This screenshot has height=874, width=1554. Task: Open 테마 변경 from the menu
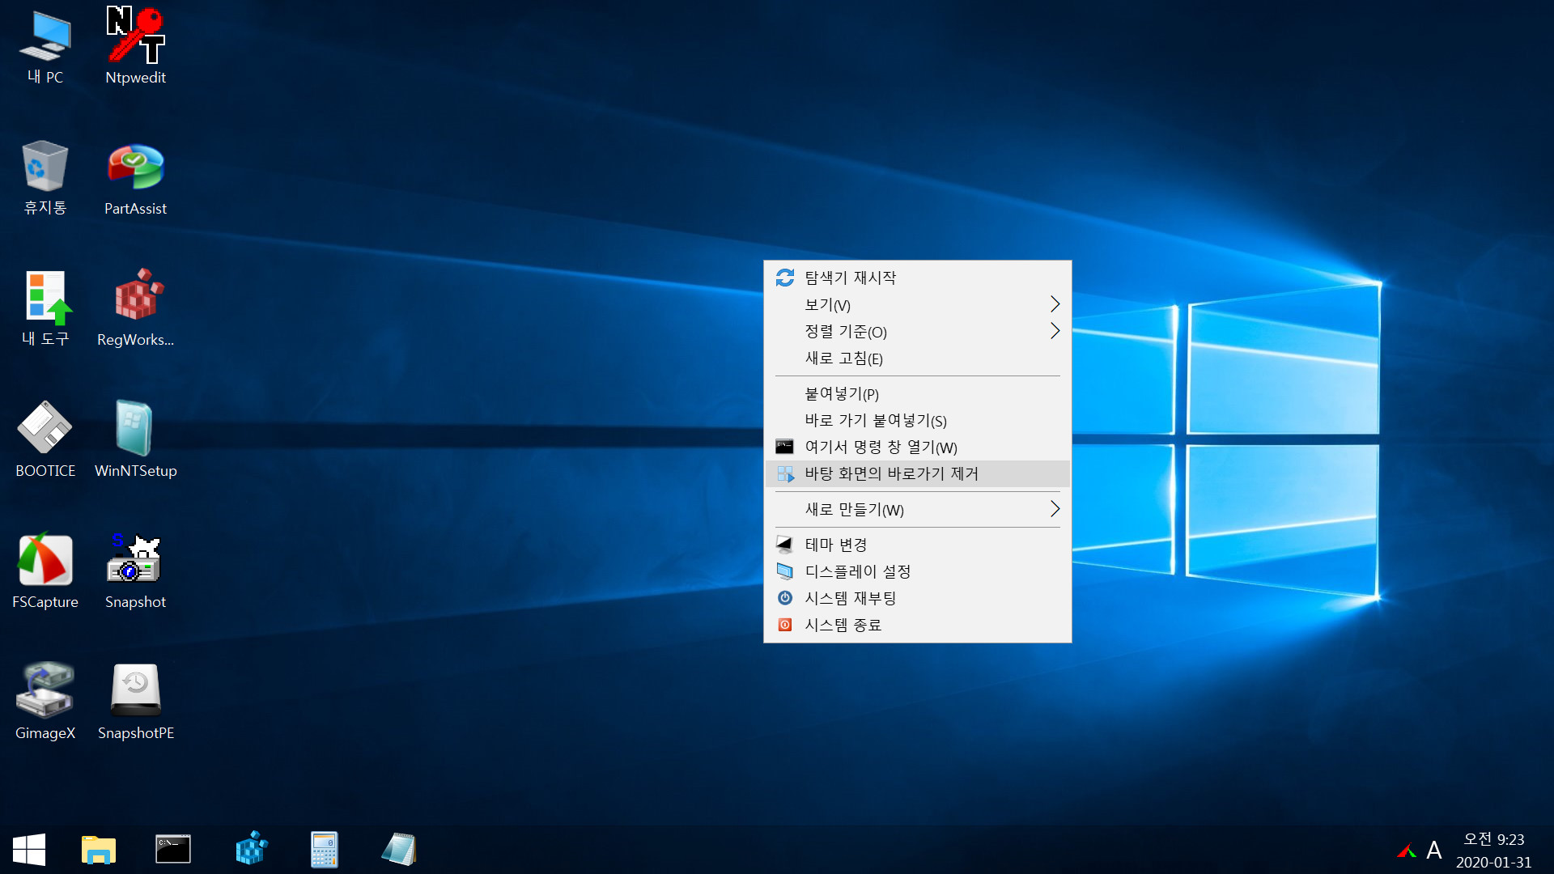pos(918,545)
